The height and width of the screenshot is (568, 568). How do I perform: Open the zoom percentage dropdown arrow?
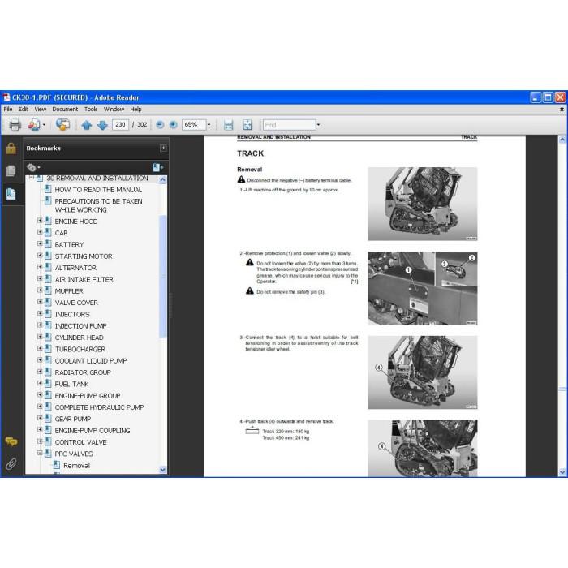click(209, 125)
